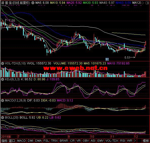
Task: Show more indicator tabs with arrow
Action: tap(135, 141)
